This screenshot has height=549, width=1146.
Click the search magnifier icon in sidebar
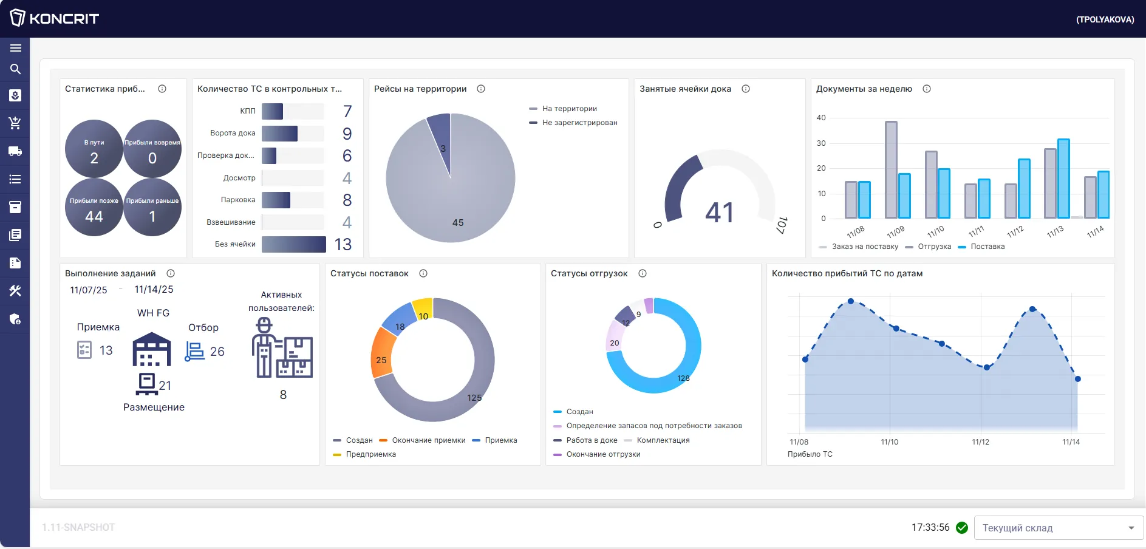(15, 69)
